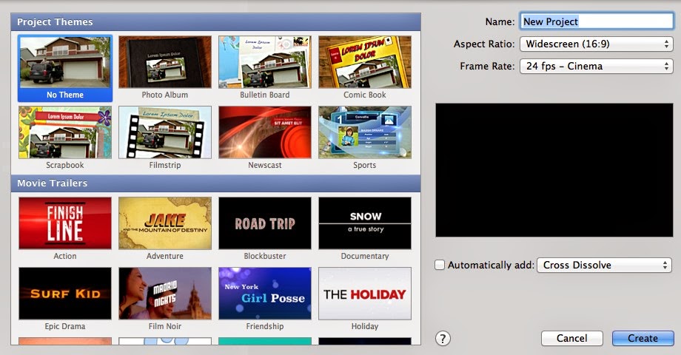Image resolution: width=681 pixels, height=355 pixels.
Task: Select the Madrid Nights Film Noir trailer
Action: pos(165,294)
